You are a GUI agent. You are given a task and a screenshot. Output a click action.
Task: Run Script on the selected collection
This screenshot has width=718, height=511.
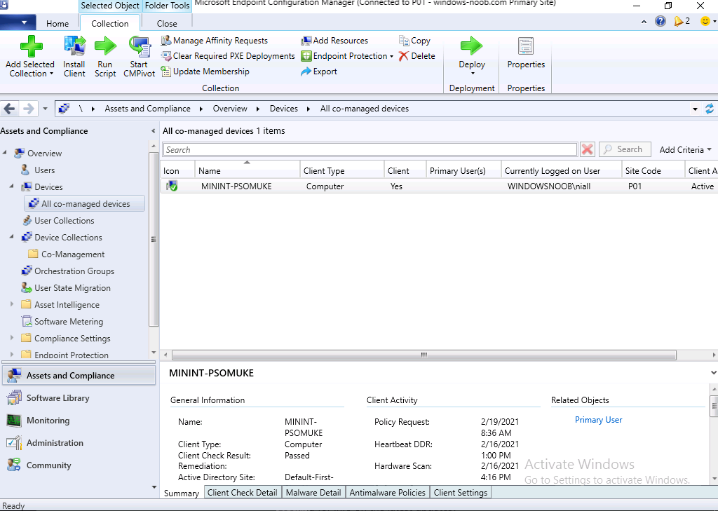(105, 57)
